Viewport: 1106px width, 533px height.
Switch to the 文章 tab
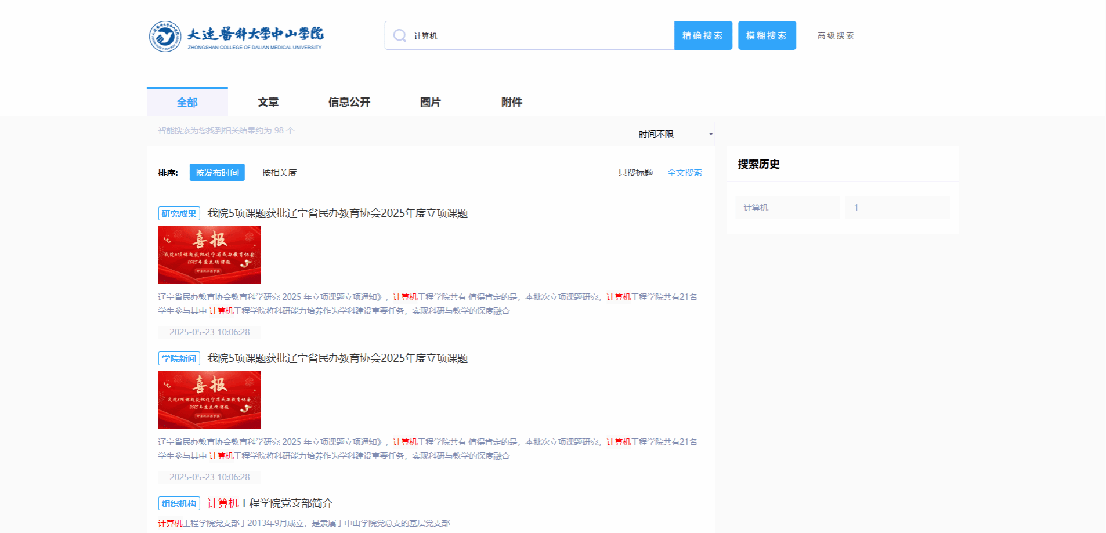coord(268,103)
